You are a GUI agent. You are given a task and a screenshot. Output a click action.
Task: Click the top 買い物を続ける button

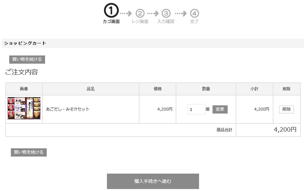click(27, 59)
